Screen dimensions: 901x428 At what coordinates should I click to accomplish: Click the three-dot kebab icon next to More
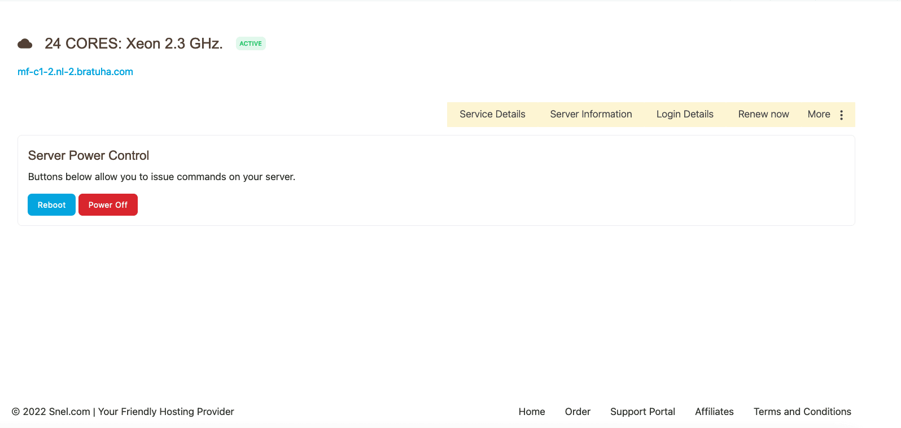point(841,115)
